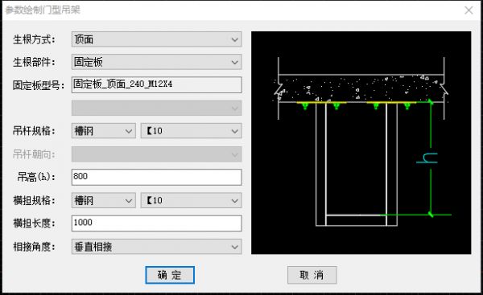
Task: Click the arrow of the 相接角度 combo box
Action: pos(235,247)
